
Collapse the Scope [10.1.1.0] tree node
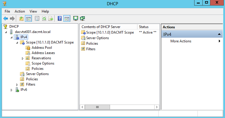[17, 43]
